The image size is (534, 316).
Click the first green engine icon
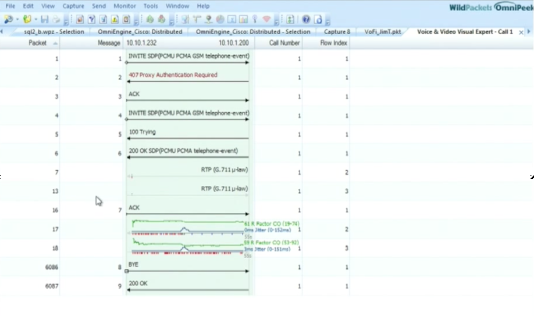[150, 19]
